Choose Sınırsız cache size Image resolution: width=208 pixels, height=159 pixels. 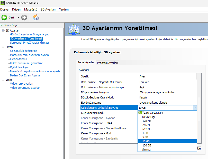point(167,150)
